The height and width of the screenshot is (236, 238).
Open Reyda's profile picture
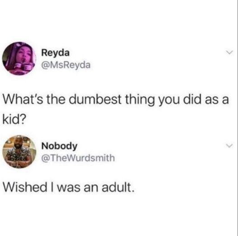tap(19, 59)
